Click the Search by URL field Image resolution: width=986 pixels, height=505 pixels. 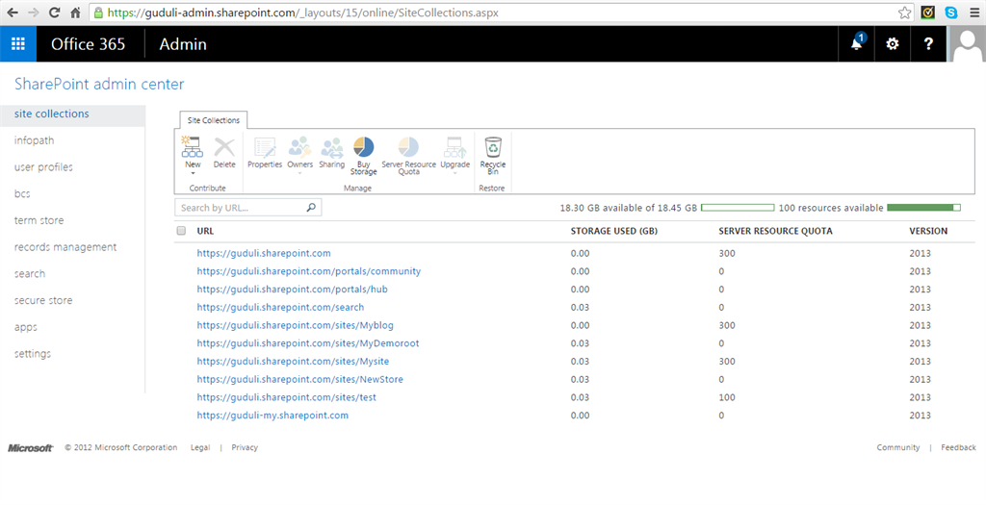click(247, 207)
